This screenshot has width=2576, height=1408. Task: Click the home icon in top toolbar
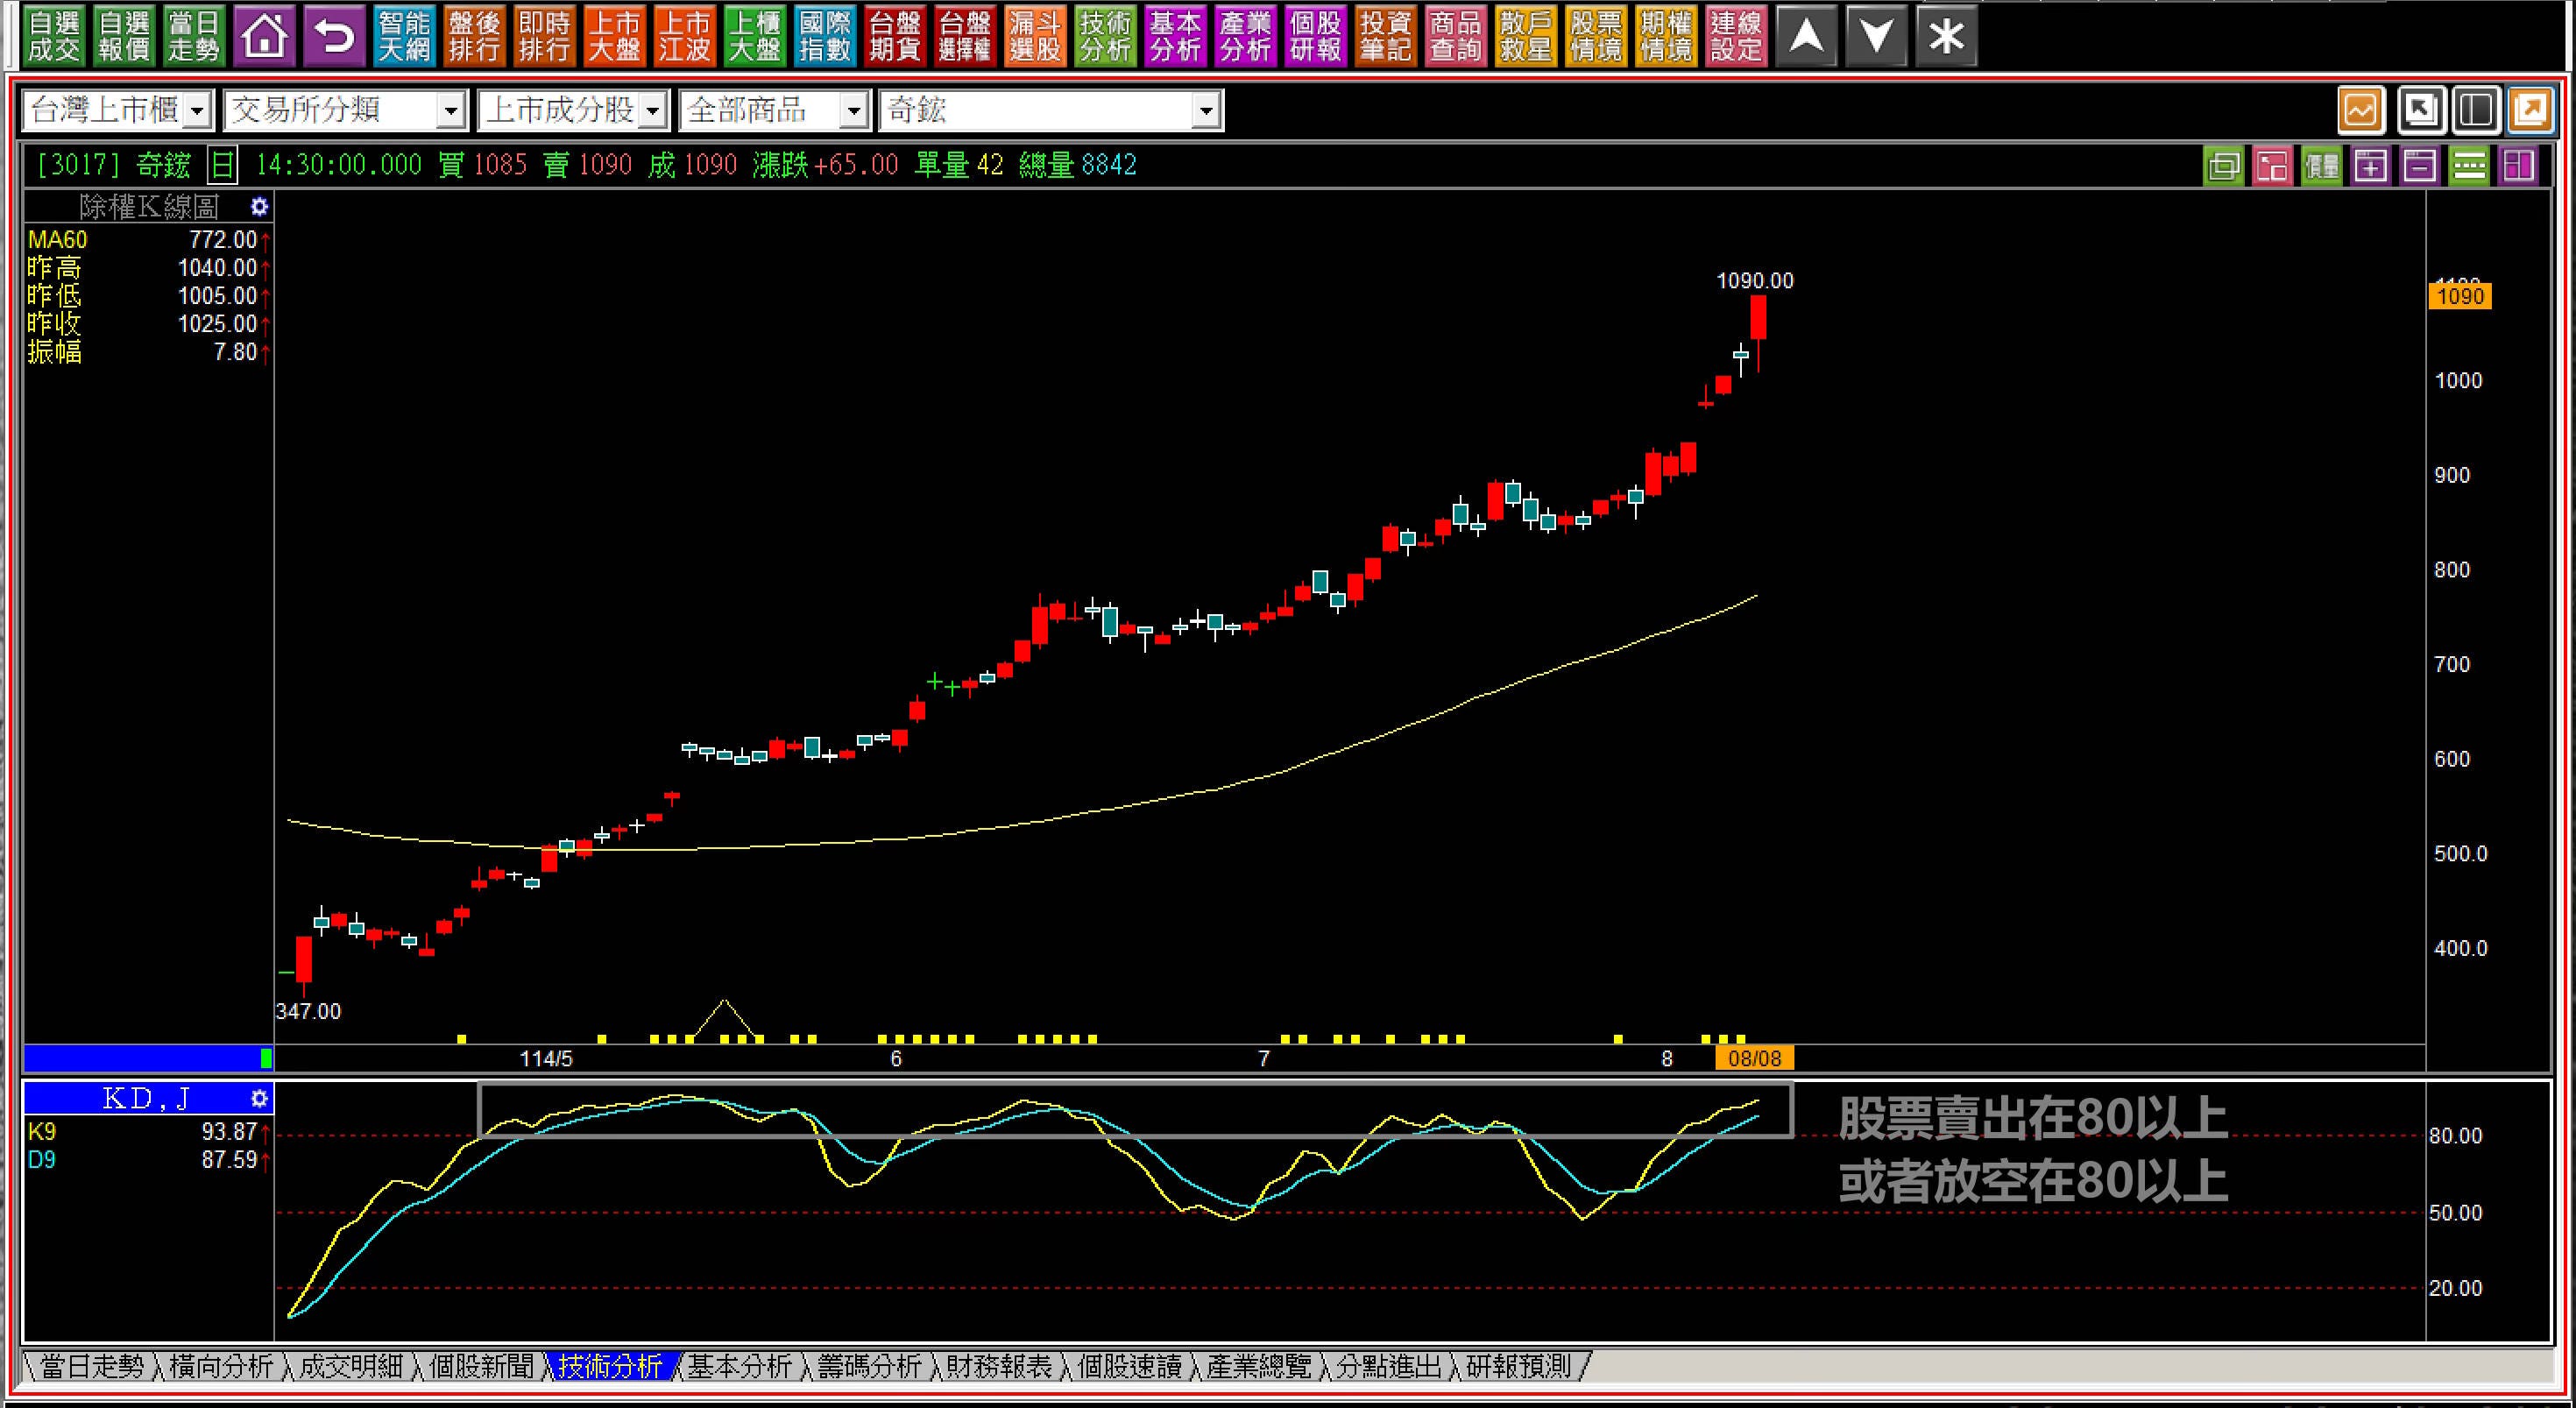point(264,37)
